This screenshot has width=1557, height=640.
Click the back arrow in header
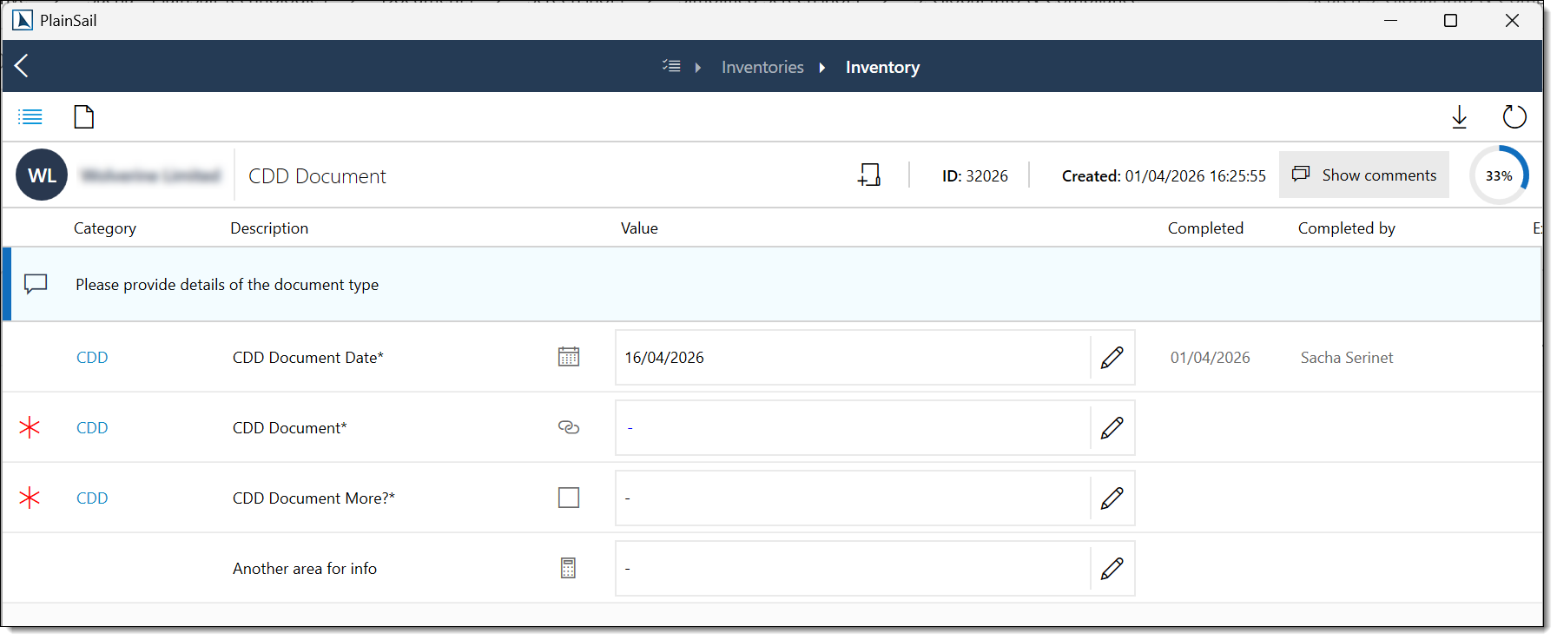click(23, 66)
